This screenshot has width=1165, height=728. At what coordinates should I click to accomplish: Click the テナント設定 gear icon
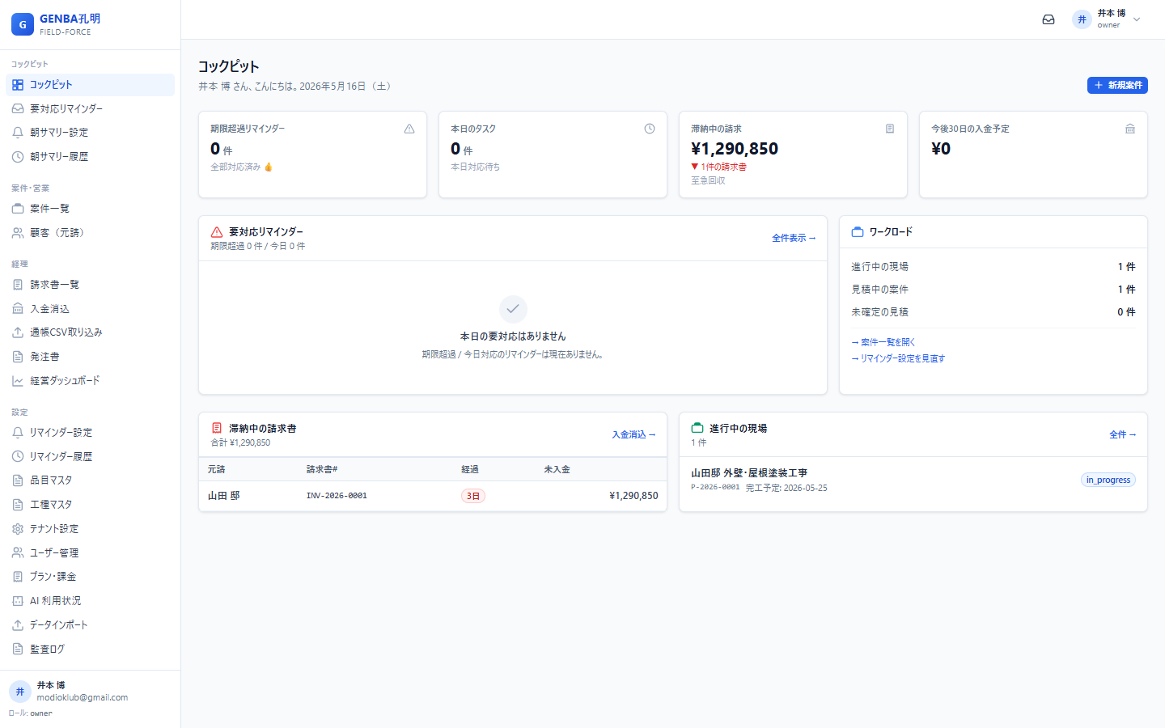click(x=18, y=529)
